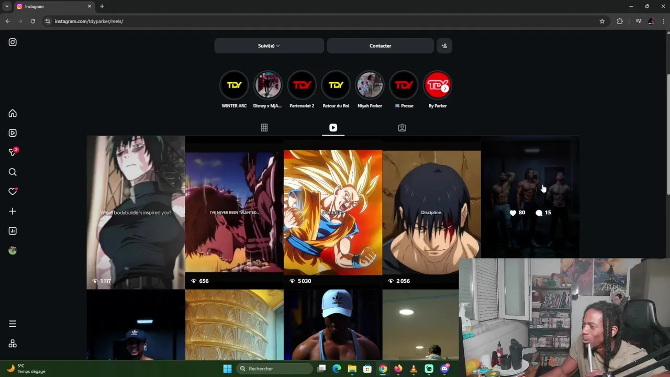The width and height of the screenshot is (670, 377).
Task: Open the hamburger More menu in the sidebar
Action: point(13,324)
